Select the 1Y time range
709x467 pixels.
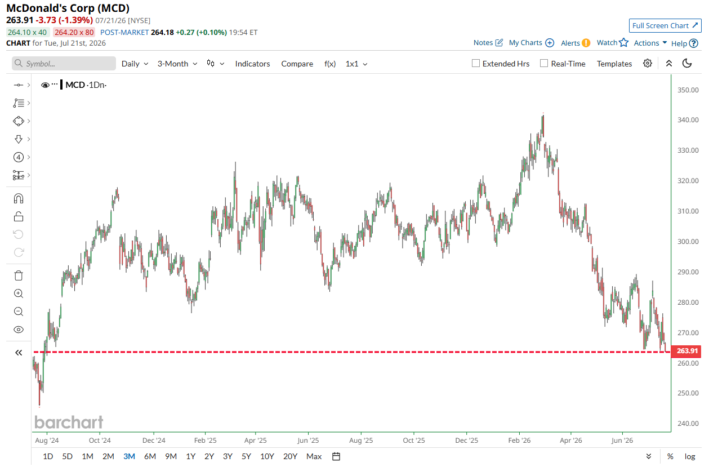pyautogui.click(x=191, y=456)
